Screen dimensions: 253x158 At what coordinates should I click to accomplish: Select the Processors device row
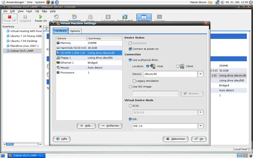89,73
